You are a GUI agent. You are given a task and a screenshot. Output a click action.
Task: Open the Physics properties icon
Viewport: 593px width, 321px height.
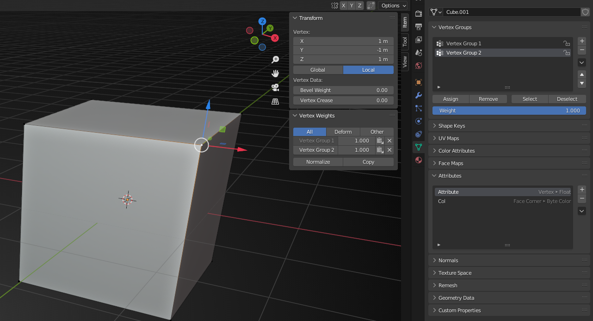[419, 121]
